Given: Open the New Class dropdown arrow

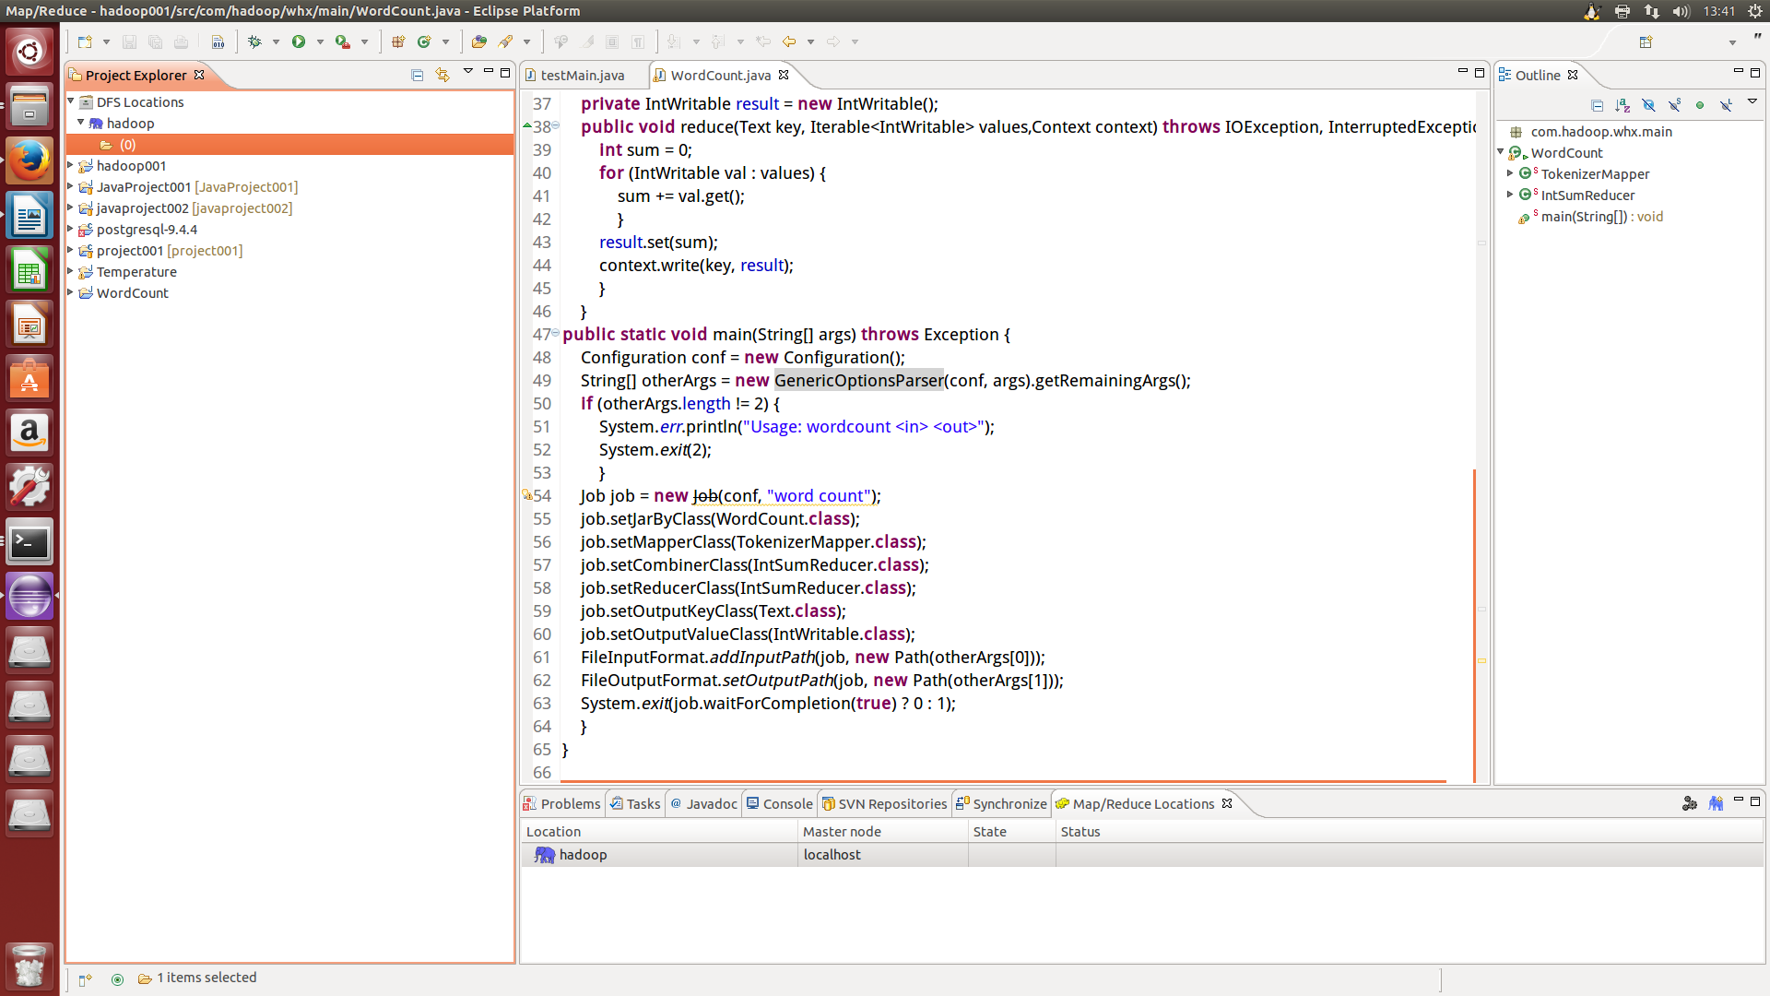Looking at the screenshot, I should [445, 41].
